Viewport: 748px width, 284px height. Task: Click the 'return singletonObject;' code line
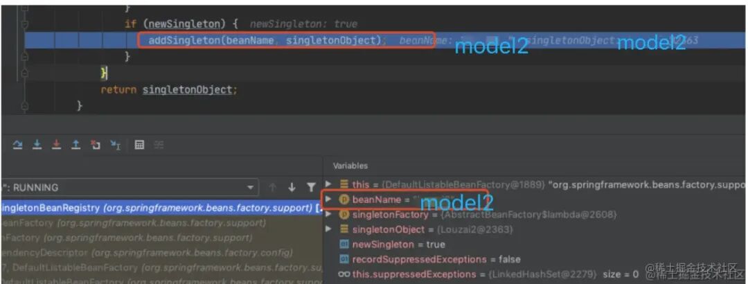click(x=169, y=89)
